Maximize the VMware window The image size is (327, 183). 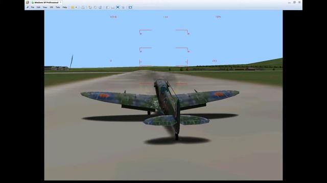coord(294,2)
